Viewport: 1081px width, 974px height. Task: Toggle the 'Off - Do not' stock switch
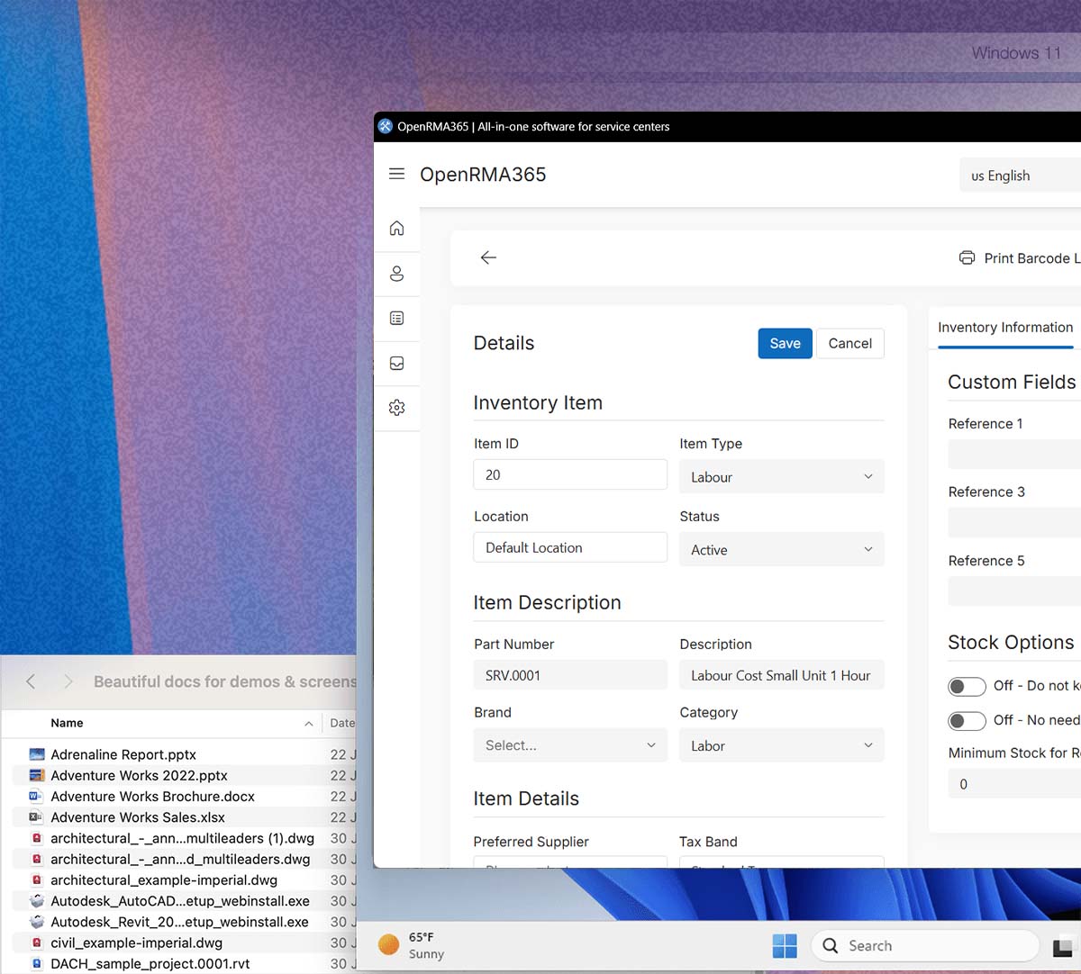click(967, 687)
